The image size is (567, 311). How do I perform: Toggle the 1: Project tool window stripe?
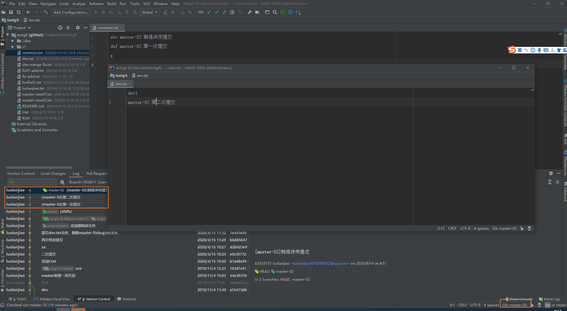pyautogui.click(x=2, y=36)
